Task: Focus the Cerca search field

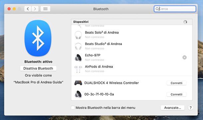Action: [175, 9]
